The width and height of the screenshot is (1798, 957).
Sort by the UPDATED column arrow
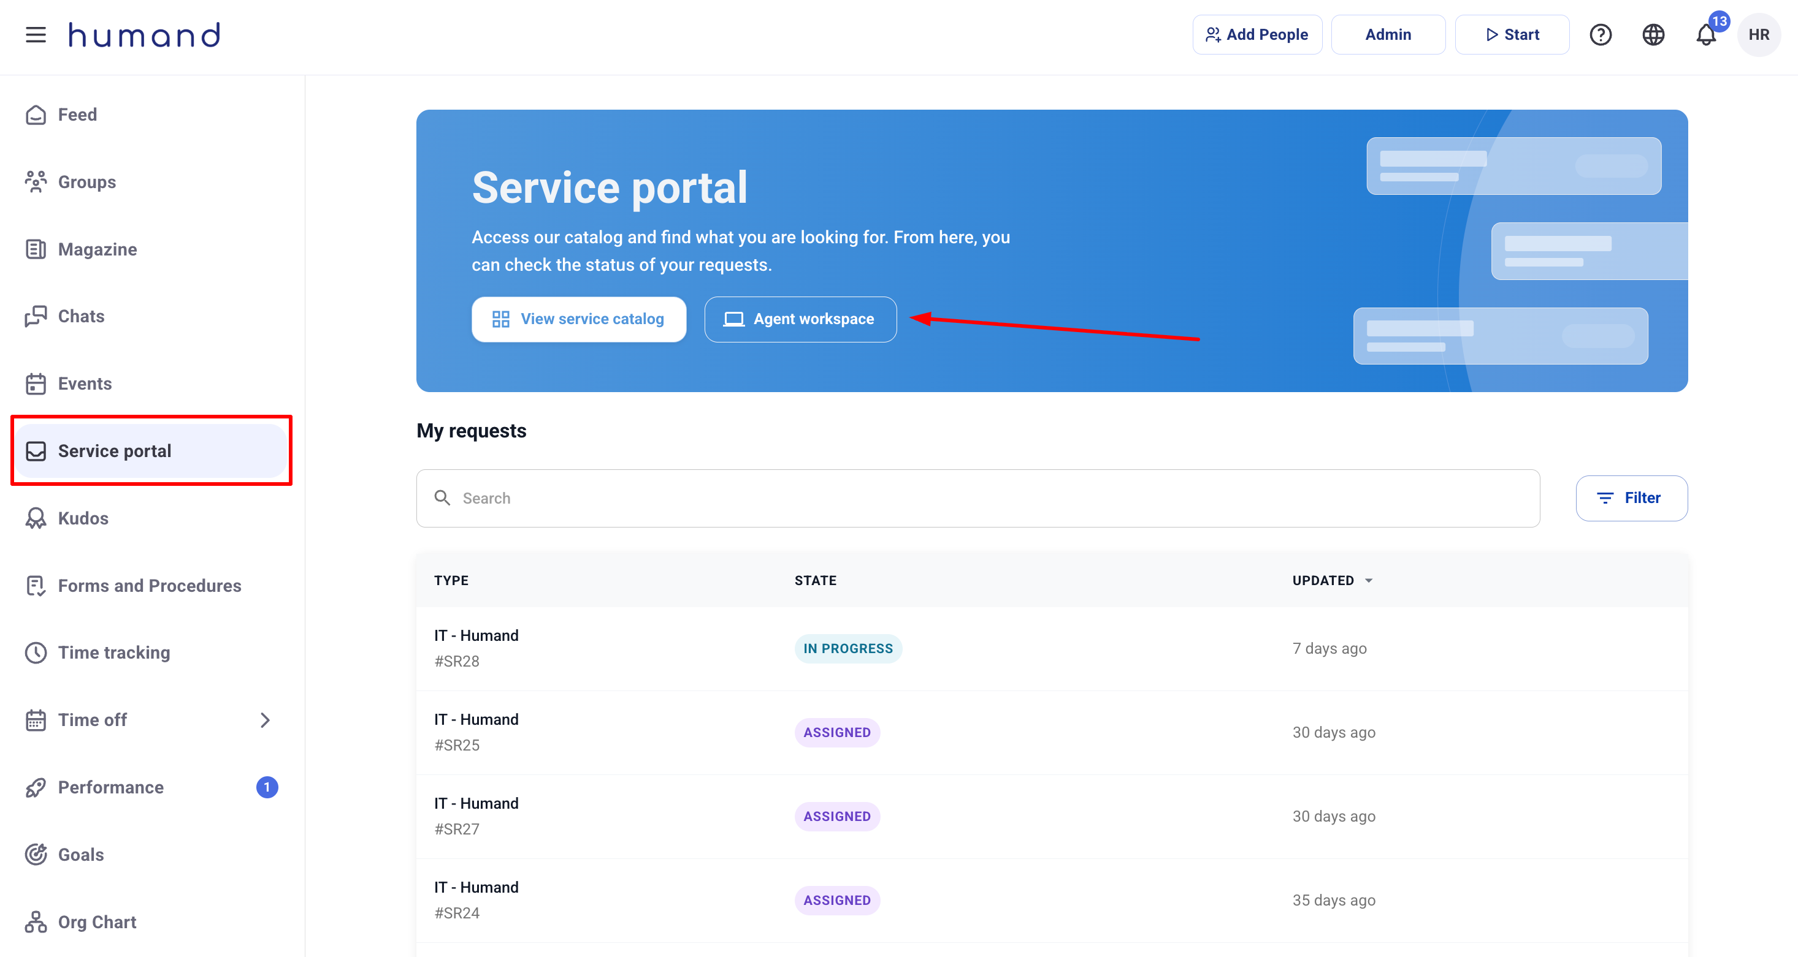1369,580
